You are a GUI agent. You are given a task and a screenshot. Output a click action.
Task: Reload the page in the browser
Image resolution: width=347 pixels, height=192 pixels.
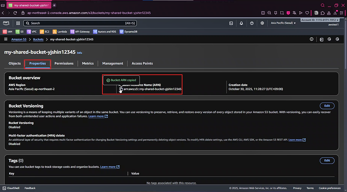(x=15, y=13)
